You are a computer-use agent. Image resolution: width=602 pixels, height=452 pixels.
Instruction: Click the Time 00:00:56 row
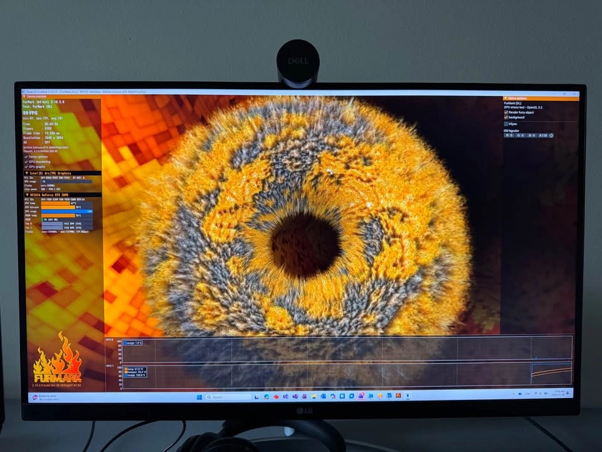pos(41,124)
